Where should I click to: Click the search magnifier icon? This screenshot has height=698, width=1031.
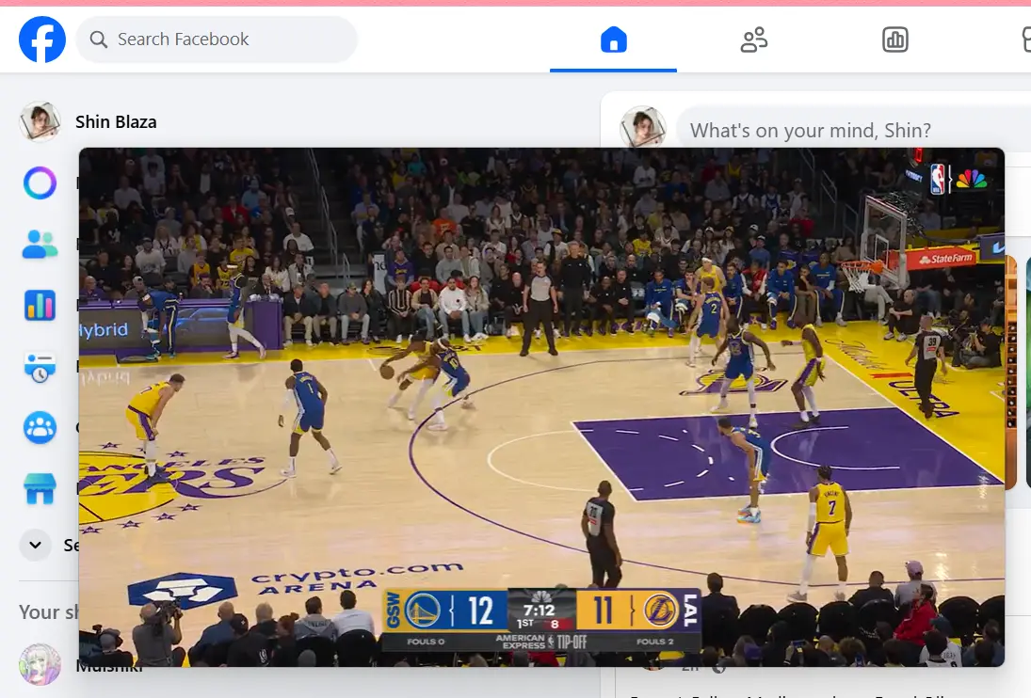pos(99,40)
